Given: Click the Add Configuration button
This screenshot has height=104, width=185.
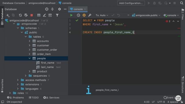Looking at the screenshot, I should [x=131, y=3].
